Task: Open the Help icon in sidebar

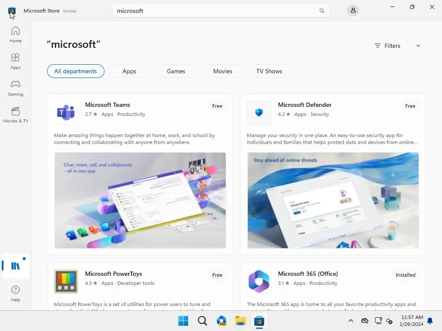Action: (x=16, y=294)
